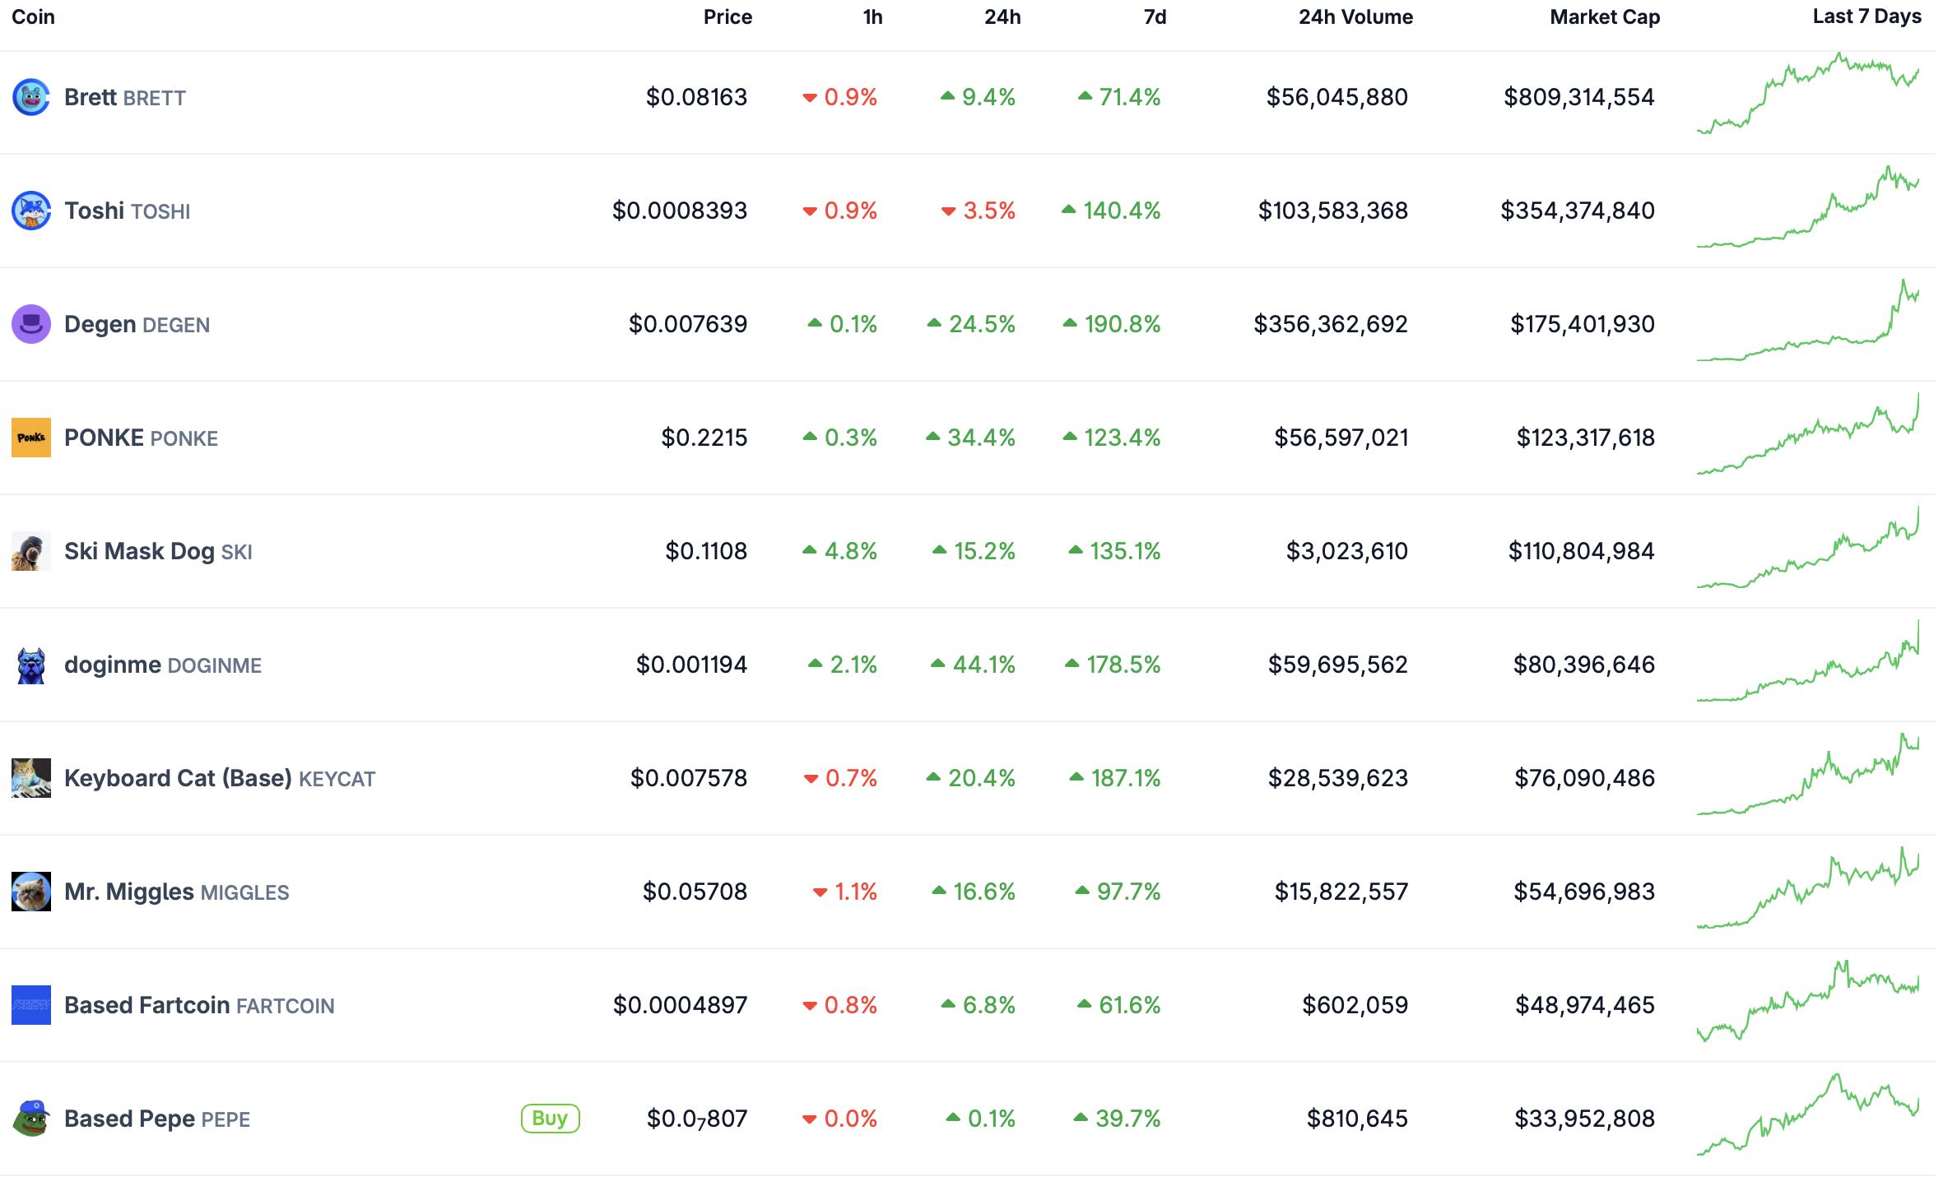Click the PONKE yellow logo icon
This screenshot has width=1957, height=1186.
31,438
